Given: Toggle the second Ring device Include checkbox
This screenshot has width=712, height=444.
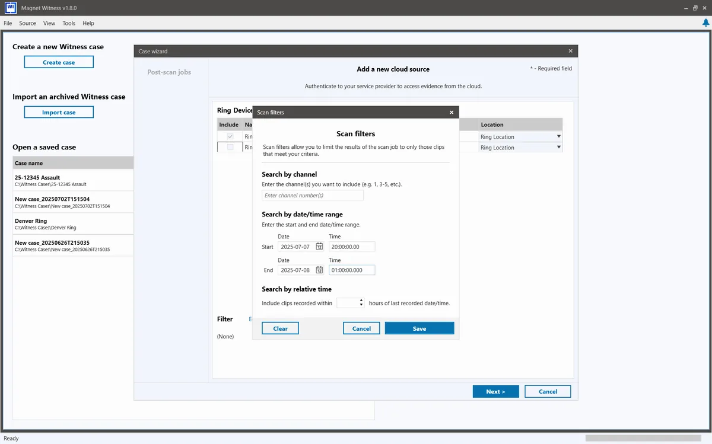Looking at the screenshot, I should [x=230, y=147].
